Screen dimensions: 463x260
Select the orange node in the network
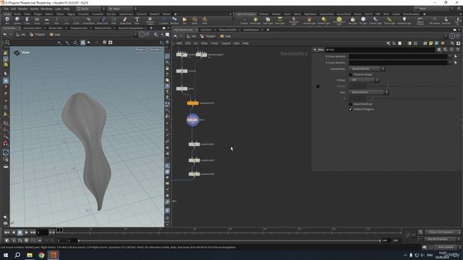click(193, 103)
